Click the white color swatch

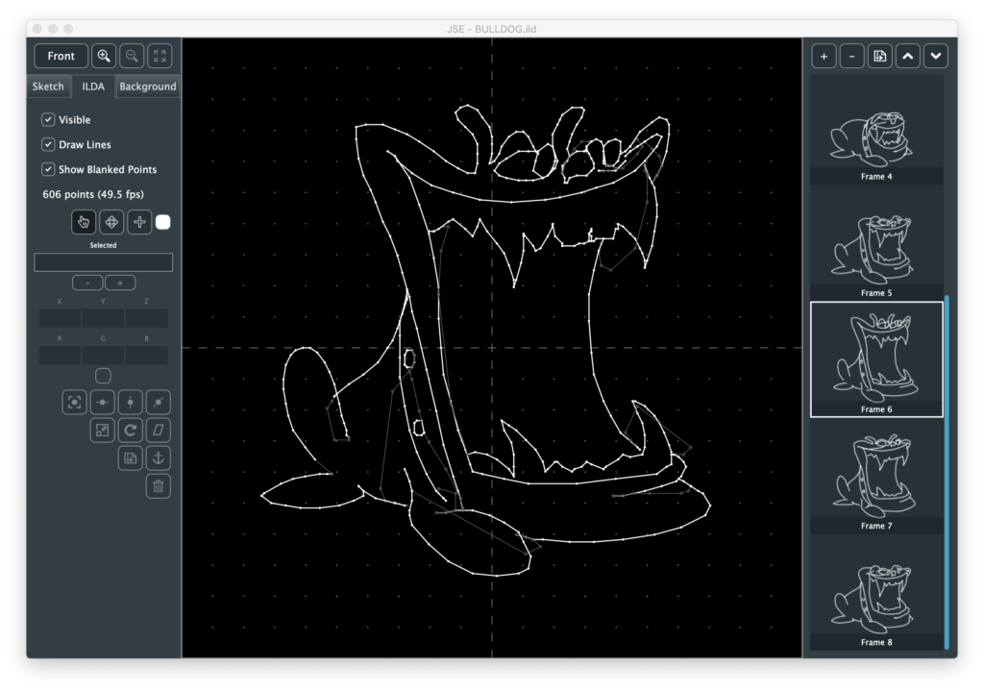pyautogui.click(x=163, y=222)
